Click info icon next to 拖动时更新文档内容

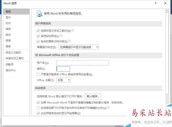coord(69,41)
